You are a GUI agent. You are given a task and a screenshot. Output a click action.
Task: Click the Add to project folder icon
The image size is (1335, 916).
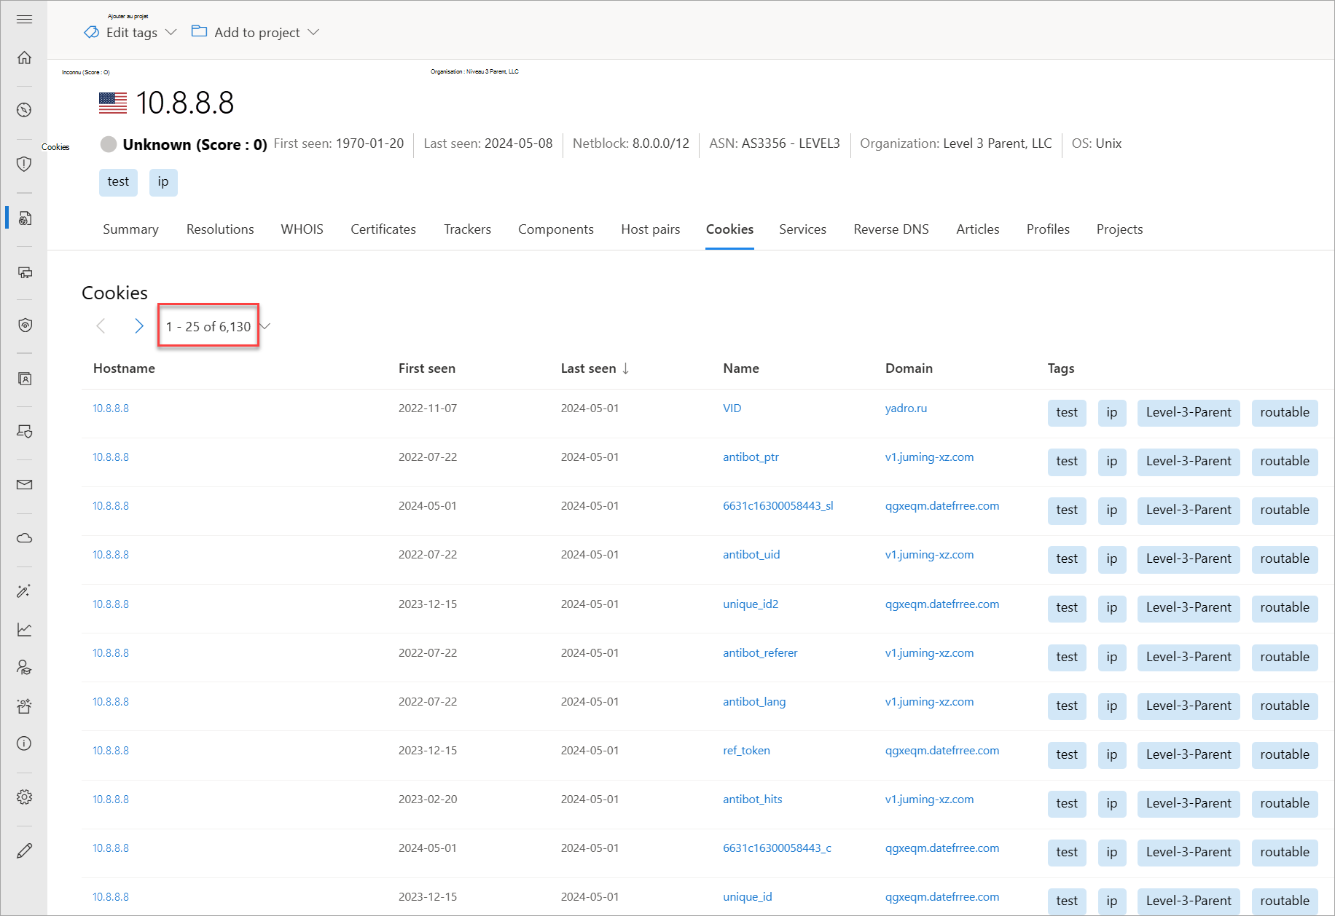coord(199,31)
